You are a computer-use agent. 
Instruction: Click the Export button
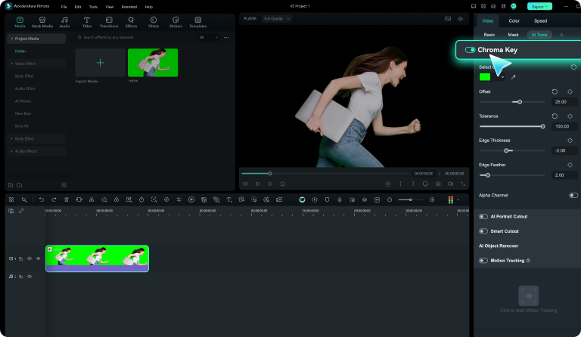[x=538, y=6]
